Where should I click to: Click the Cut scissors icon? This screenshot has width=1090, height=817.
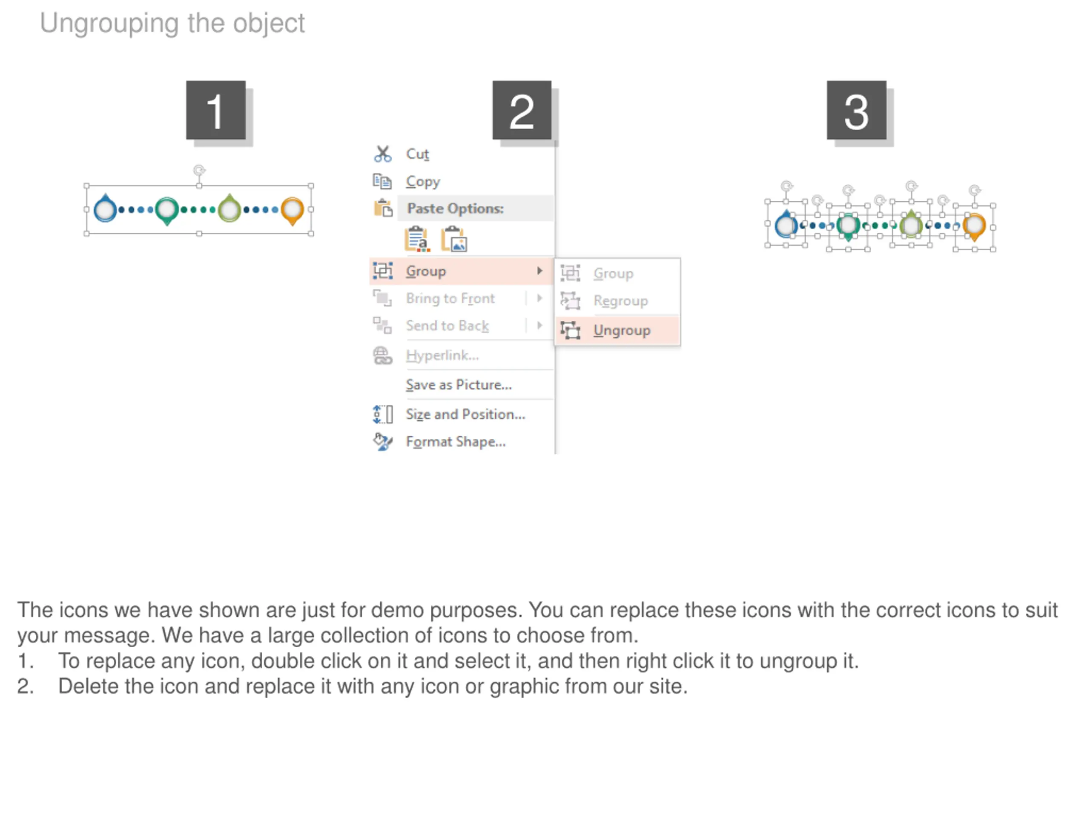[382, 154]
